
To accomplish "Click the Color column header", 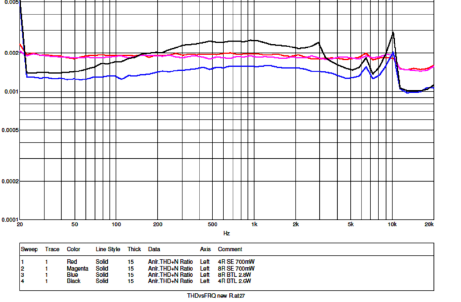I will tap(73, 250).
